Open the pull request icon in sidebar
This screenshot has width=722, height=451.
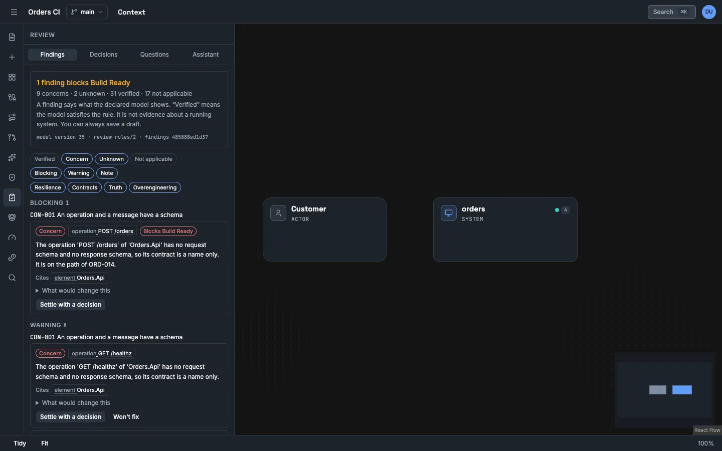(x=12, y=137)
